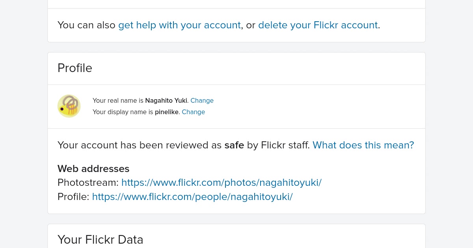Click the 'Profile:' label before the URL

[x=73, y=196]
